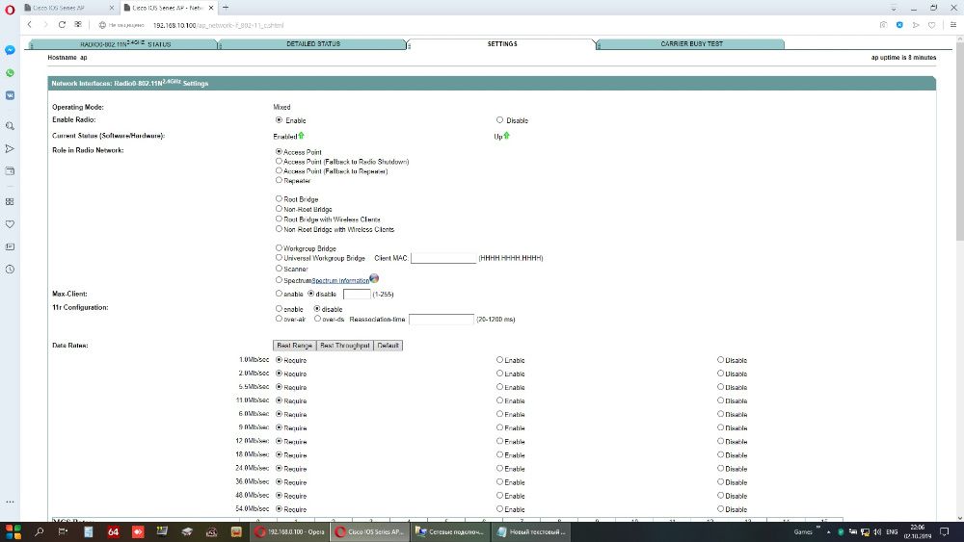Switch to the Carrier Busy Test tab

(691, 44)
